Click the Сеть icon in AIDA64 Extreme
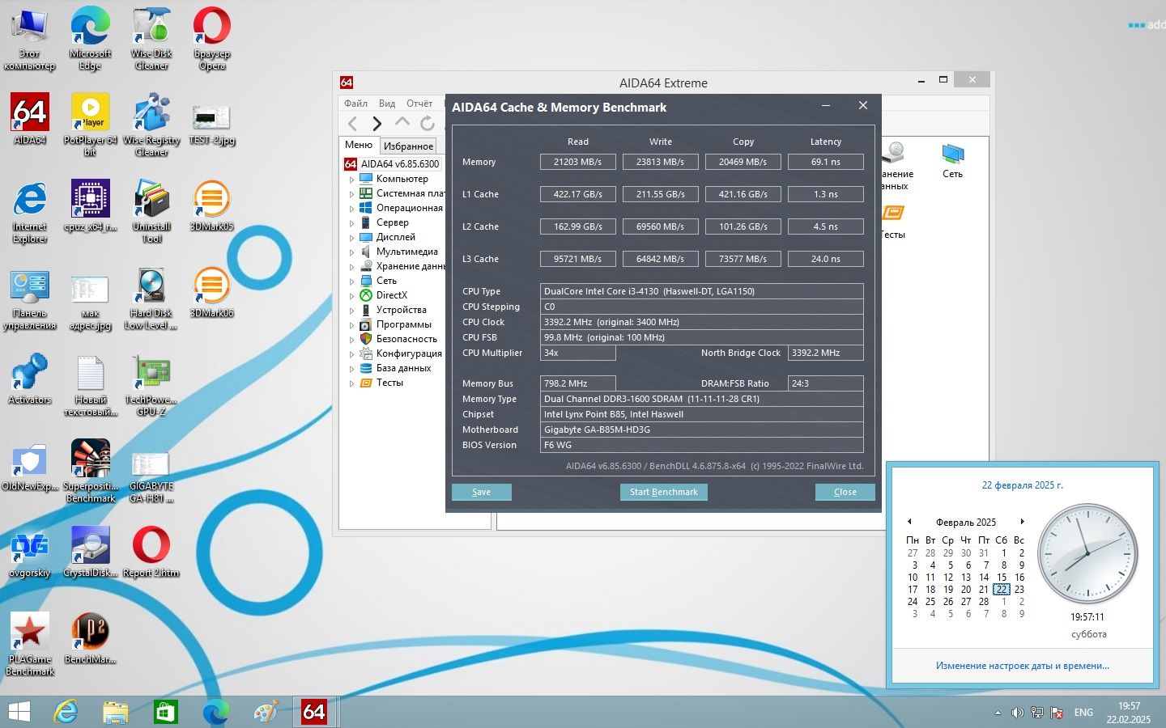The height and width of the screenshot is (728, 1166). tap(952, 160)
